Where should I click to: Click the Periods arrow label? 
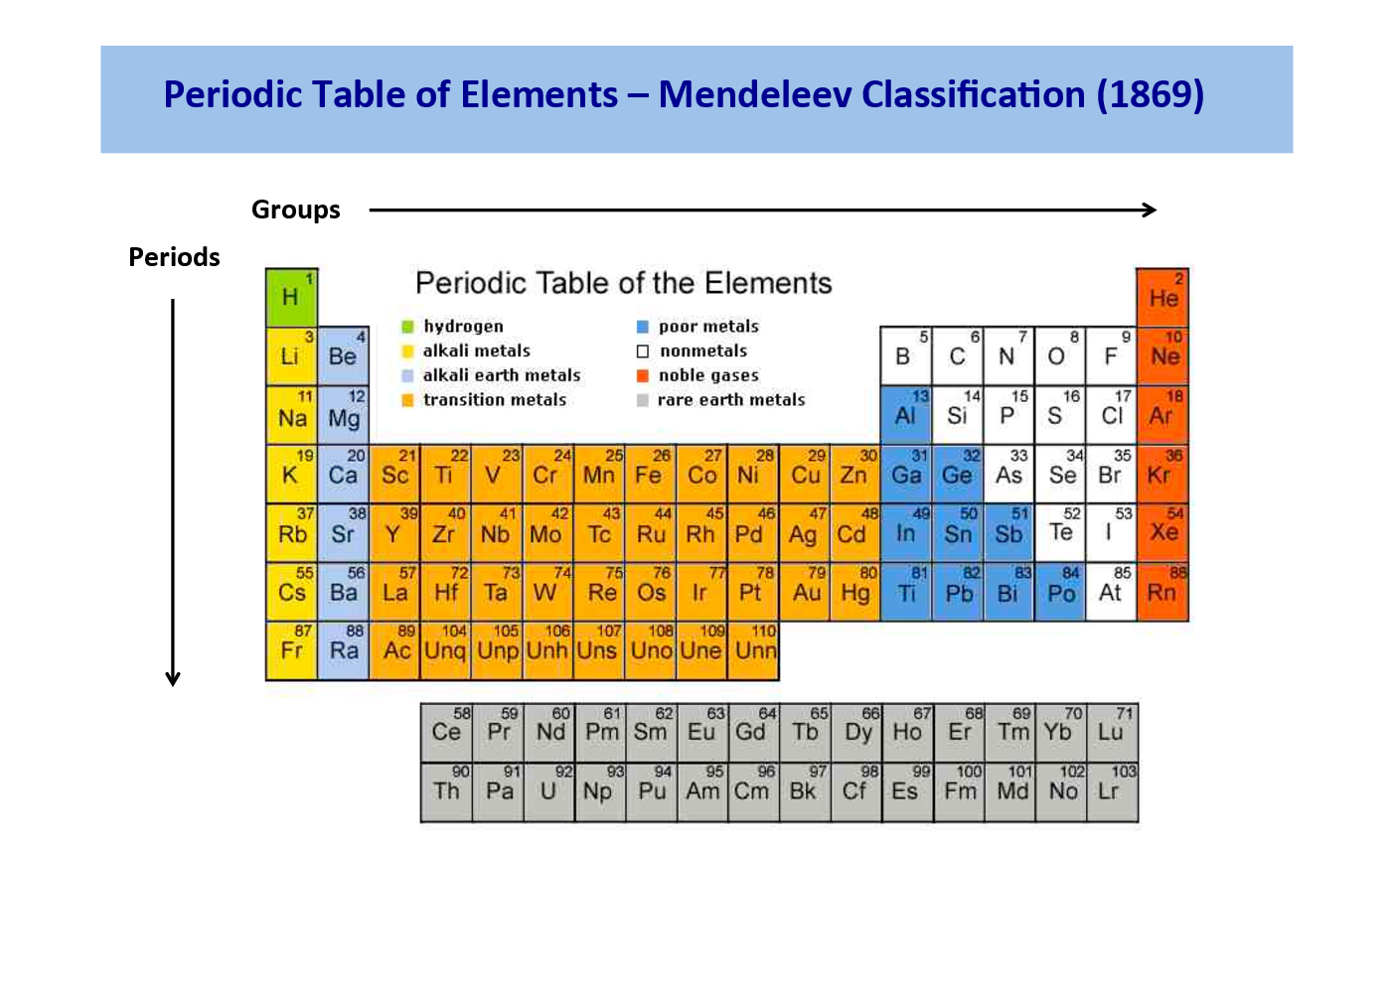pos(174,257)
